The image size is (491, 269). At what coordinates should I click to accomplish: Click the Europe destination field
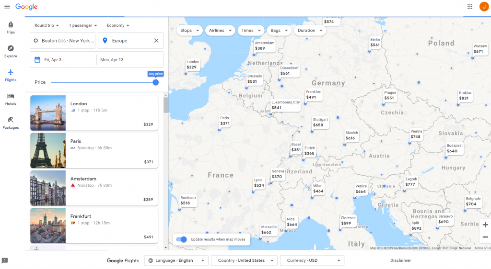(x=130, y=41)
